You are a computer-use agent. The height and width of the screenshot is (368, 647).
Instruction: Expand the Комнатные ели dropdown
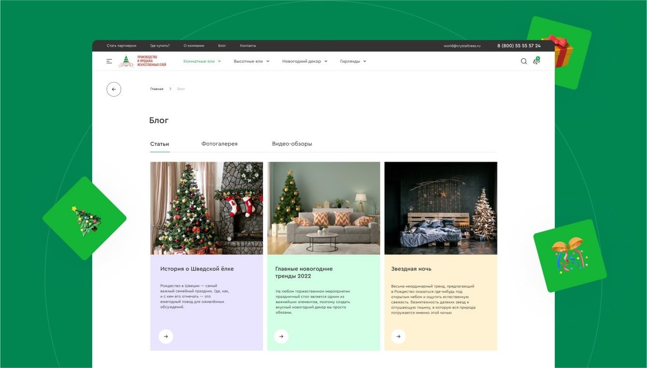pos(202,61)
